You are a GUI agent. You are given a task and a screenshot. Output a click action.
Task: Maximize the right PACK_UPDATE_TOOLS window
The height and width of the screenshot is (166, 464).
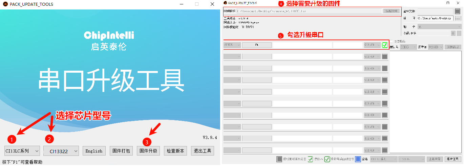[x=448, y=3]
